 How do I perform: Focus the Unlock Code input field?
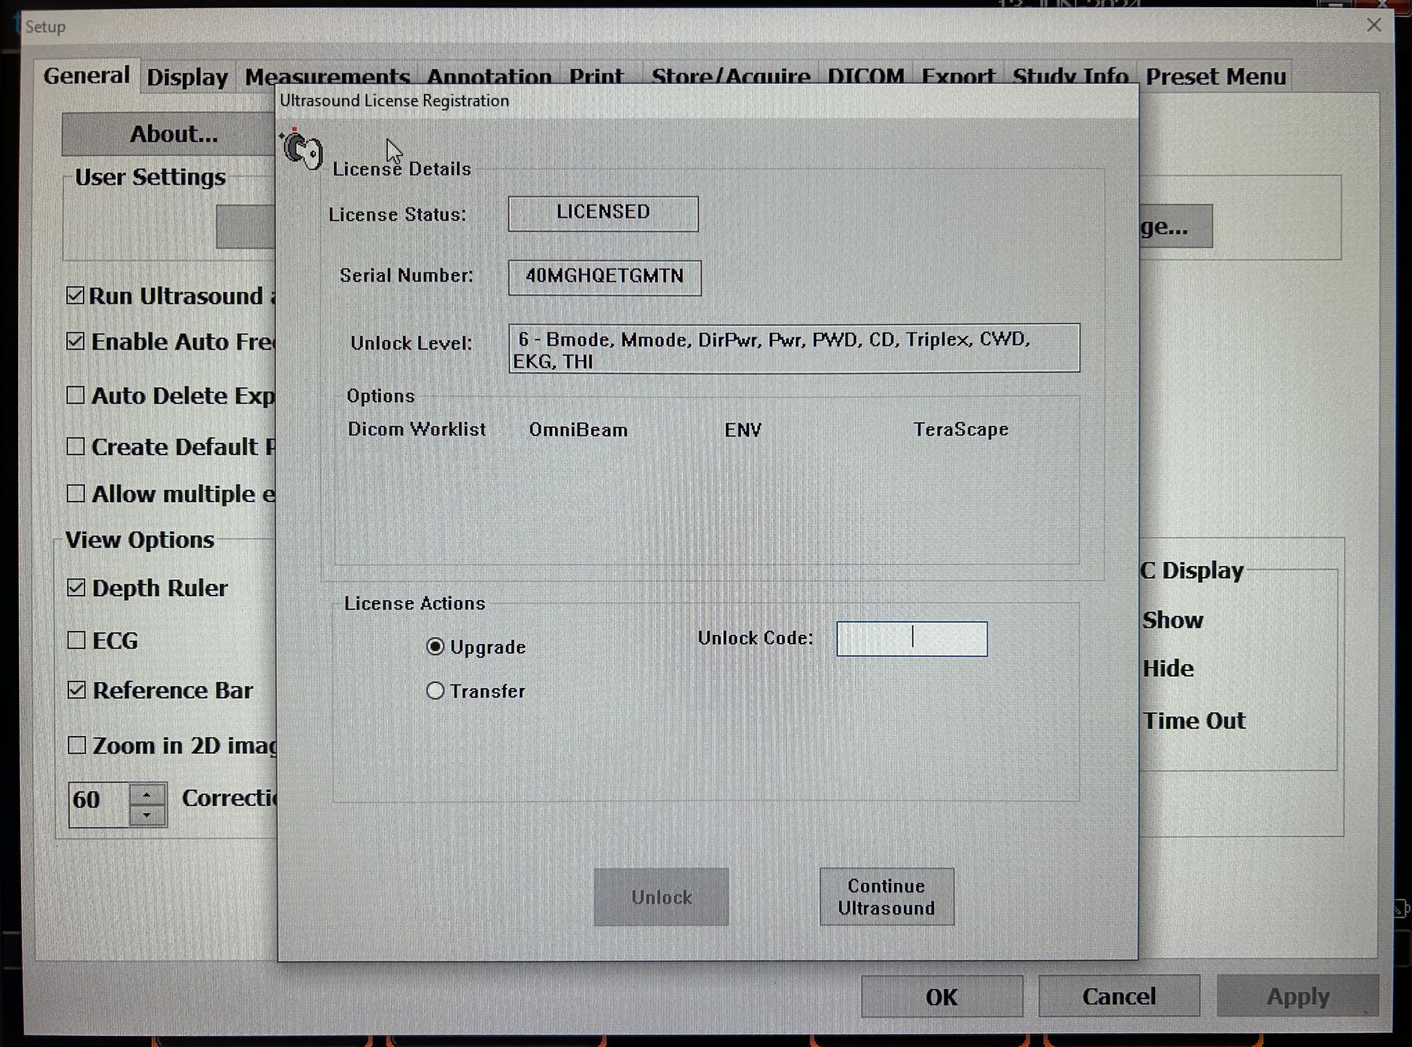click(911, 638)
